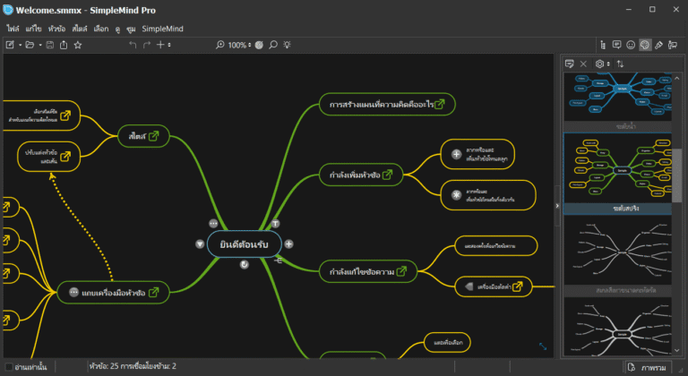Follow link on กำลังแก้ไขข้อความ topic
Image resolution: width=688 pixels, height=376 pixels.
pos(401,271)
